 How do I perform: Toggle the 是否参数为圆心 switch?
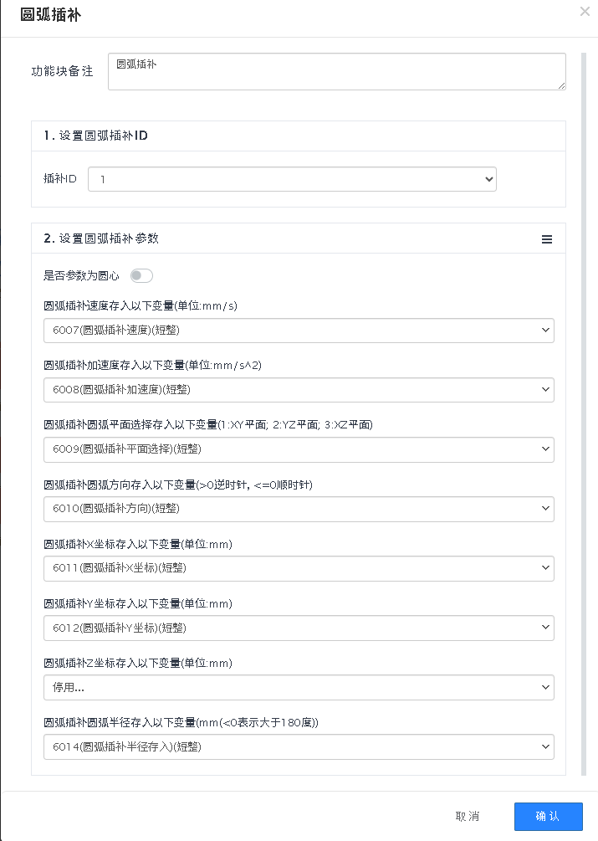(141, 275)
